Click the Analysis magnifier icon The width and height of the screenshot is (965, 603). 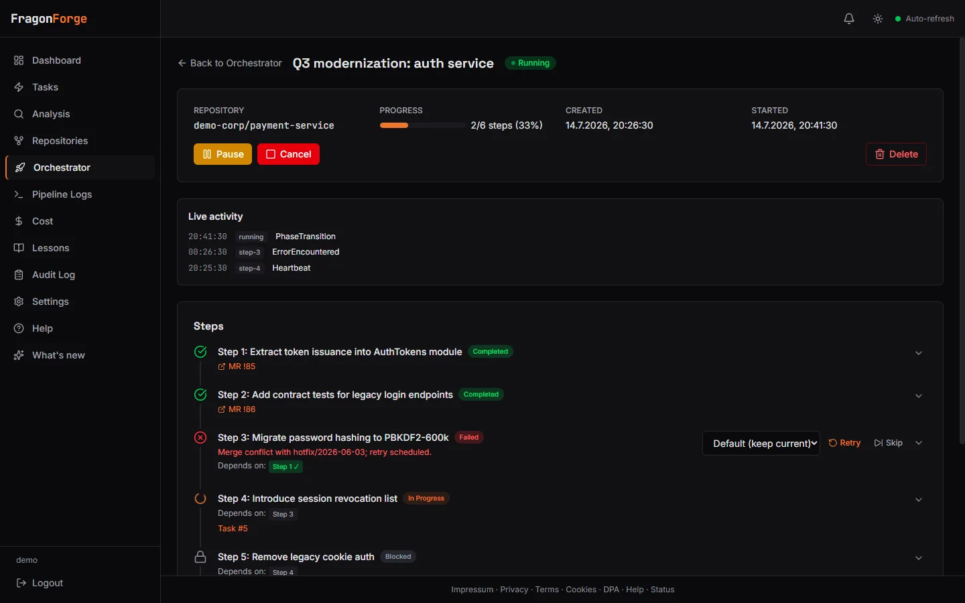[x=19, y=114]
